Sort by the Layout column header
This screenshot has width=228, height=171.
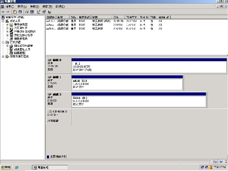[63, 17]
